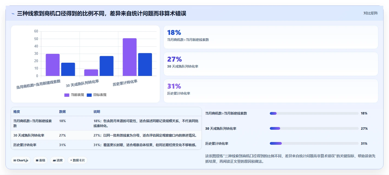This screenshot has height=175, width=389.
Task: Click the table row name 当月商机数÷当月新建线索数
Action: 33,123
